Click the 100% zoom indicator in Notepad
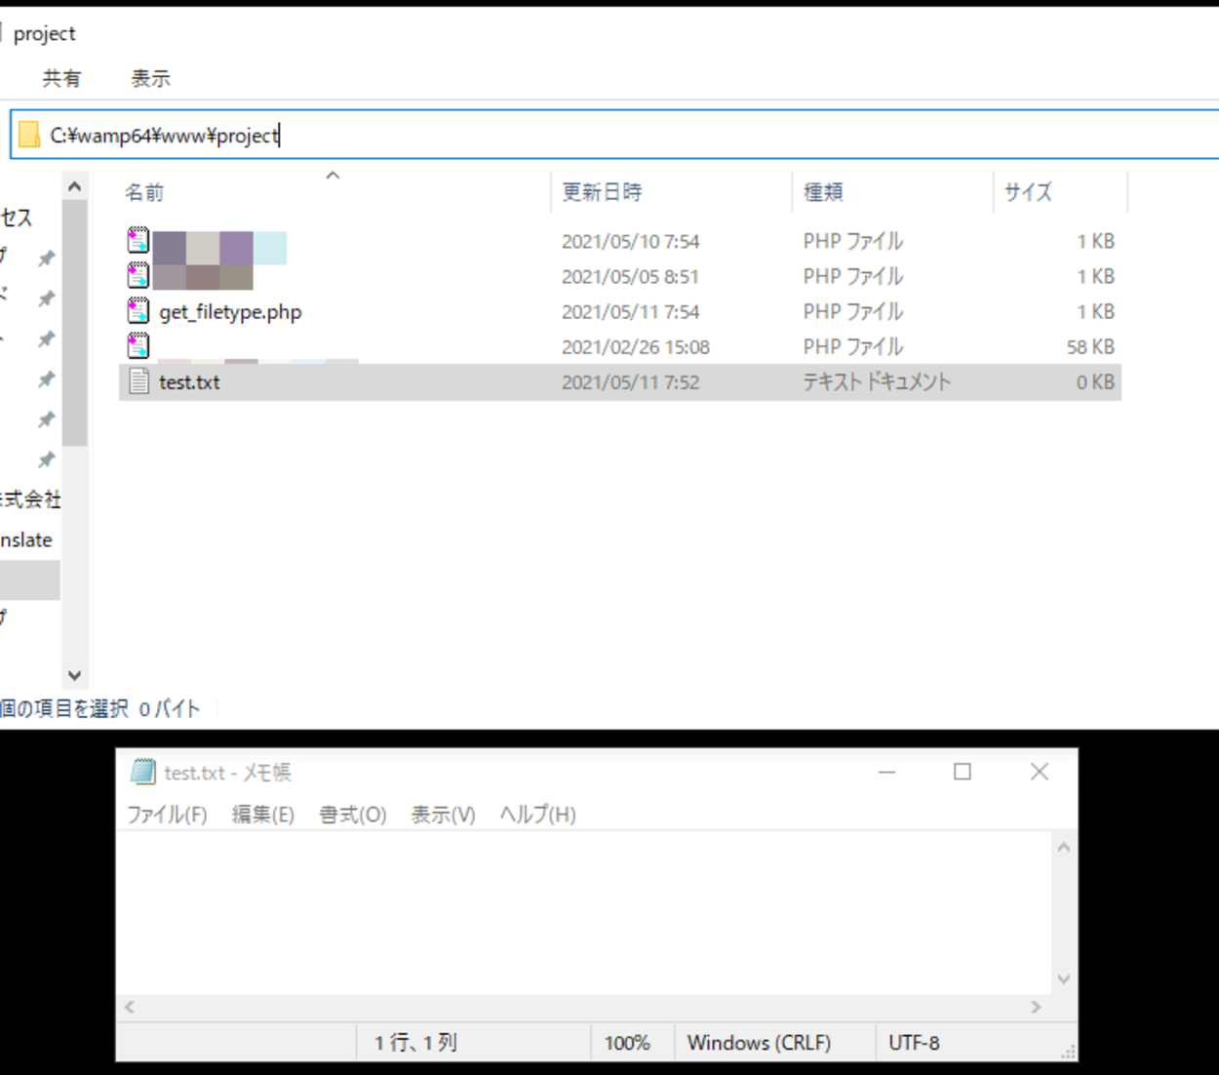The width and height of the screenshot is (1219, 1075). tap(630, 1042)
